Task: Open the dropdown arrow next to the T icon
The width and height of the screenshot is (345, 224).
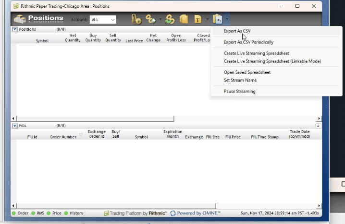Action: [207, 20]
